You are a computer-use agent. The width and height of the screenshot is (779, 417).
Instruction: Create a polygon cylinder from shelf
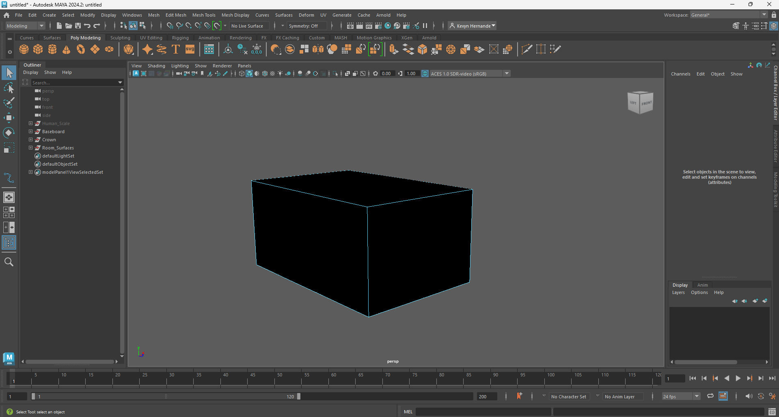click(52, 50)
